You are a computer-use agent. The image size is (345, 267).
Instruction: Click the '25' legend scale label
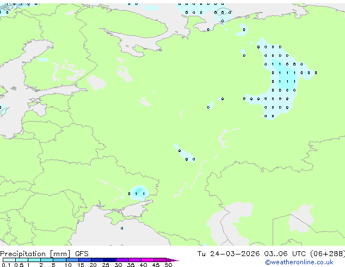pyautogui.click(x=106, y=265)
